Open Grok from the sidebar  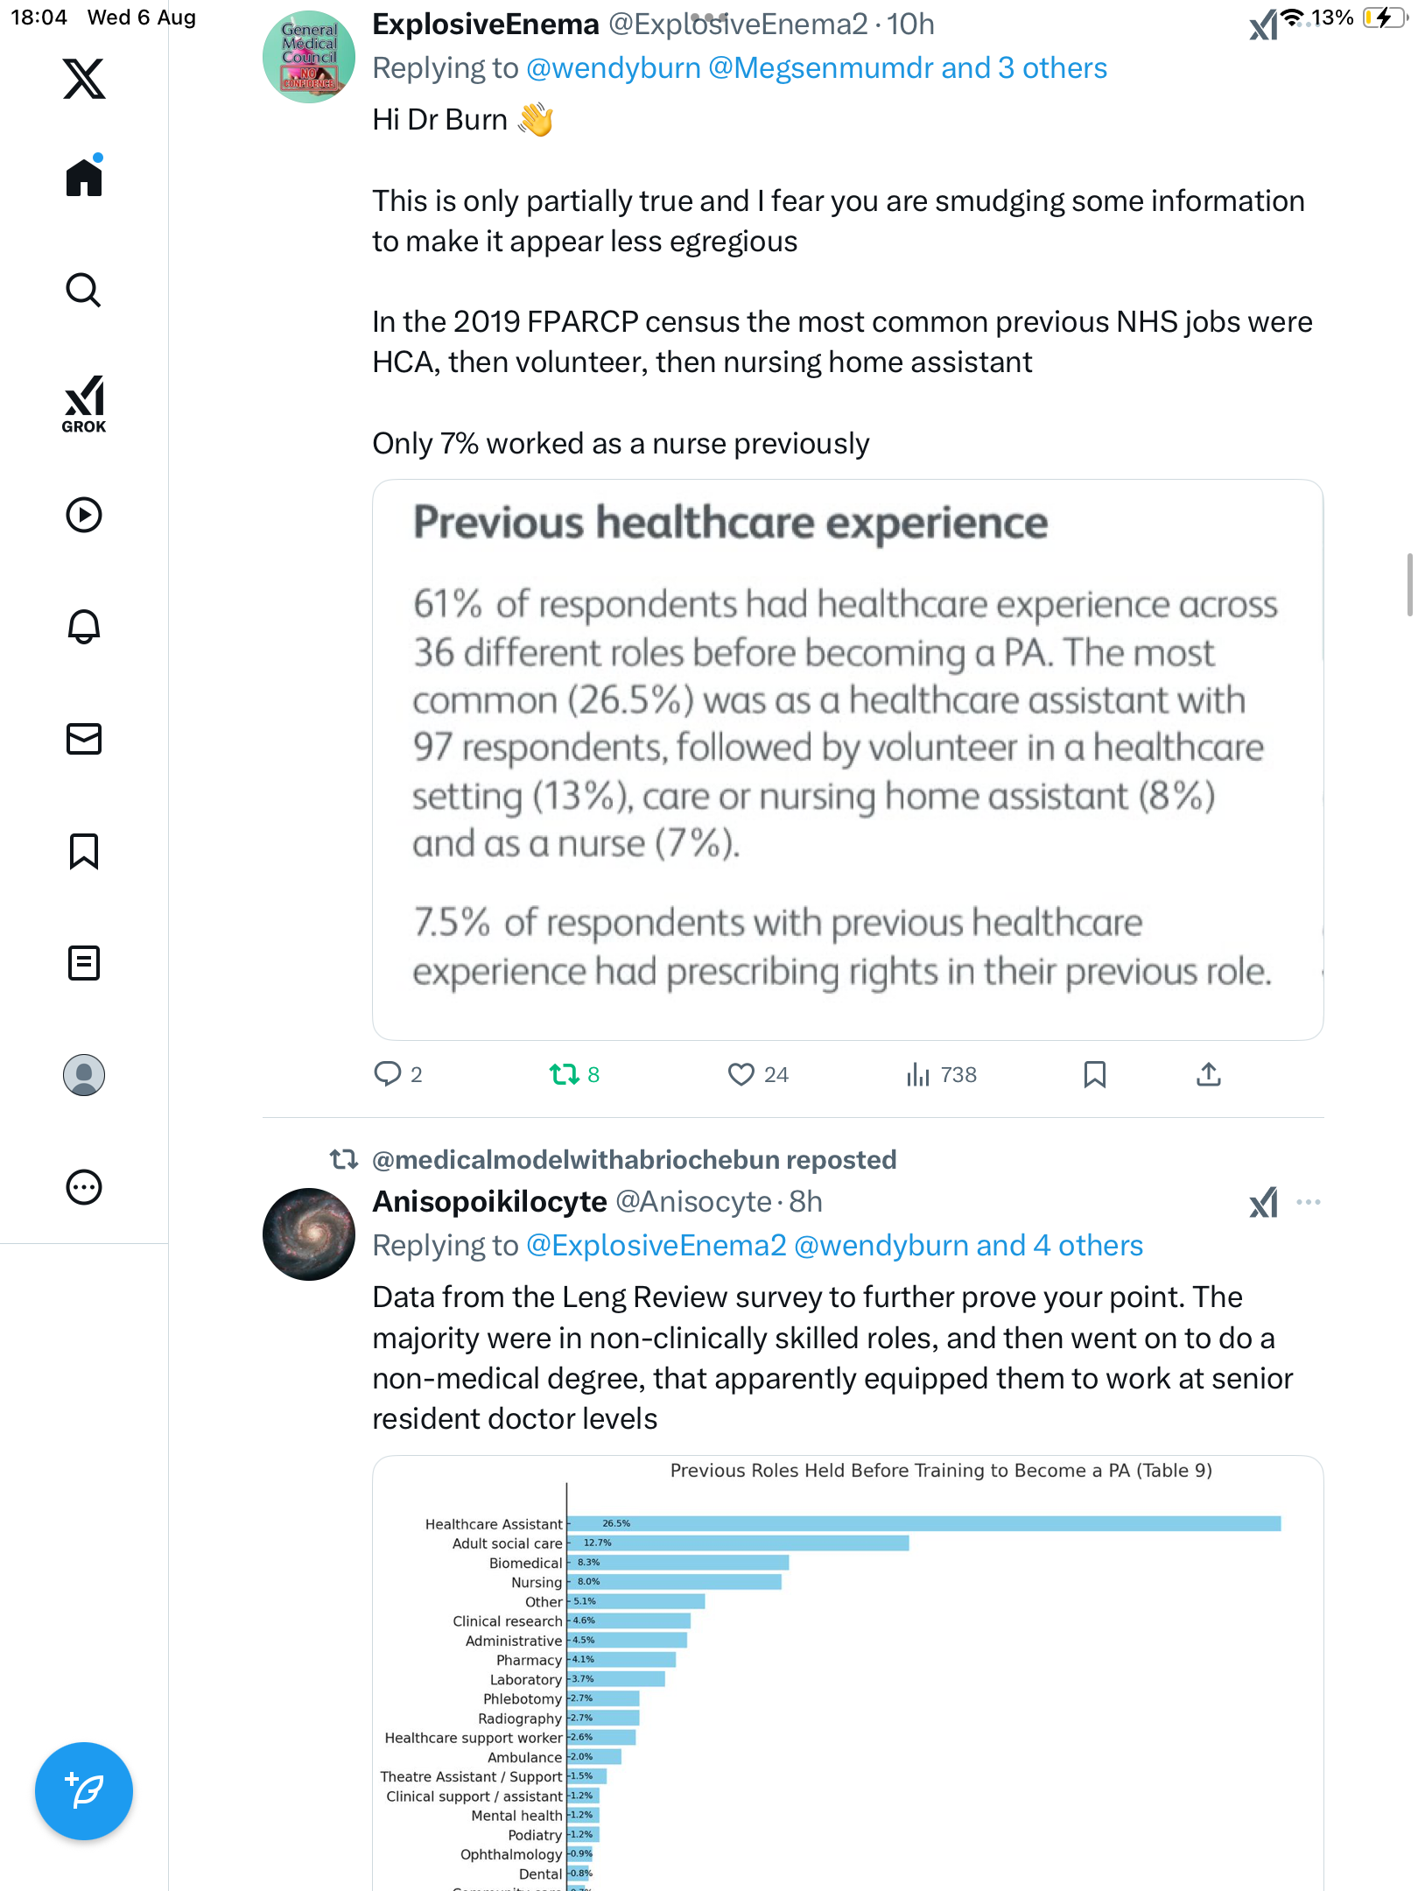pyautogui.click(x=84, y=404)
